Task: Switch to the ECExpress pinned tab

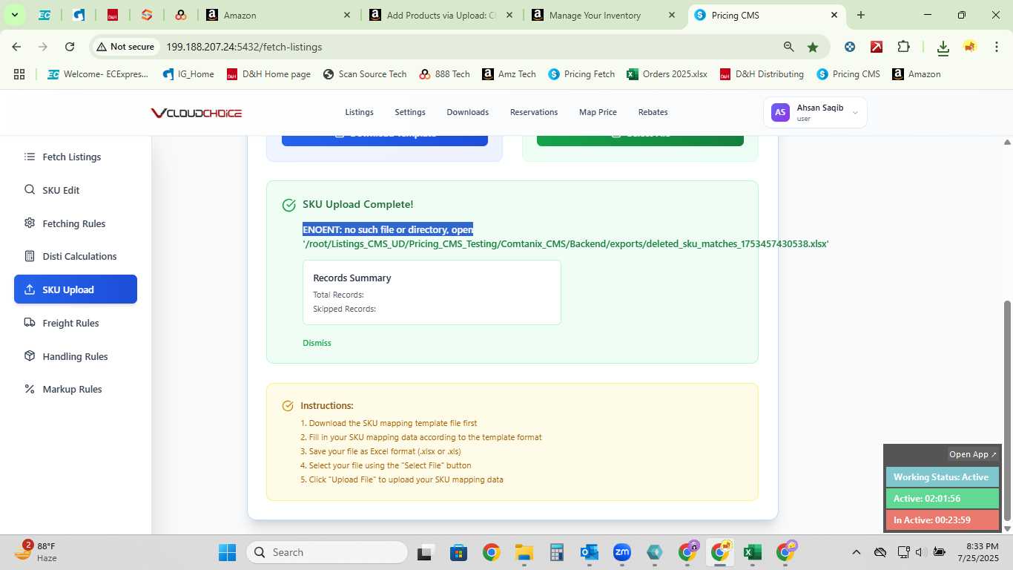Action: coord(44,15)
